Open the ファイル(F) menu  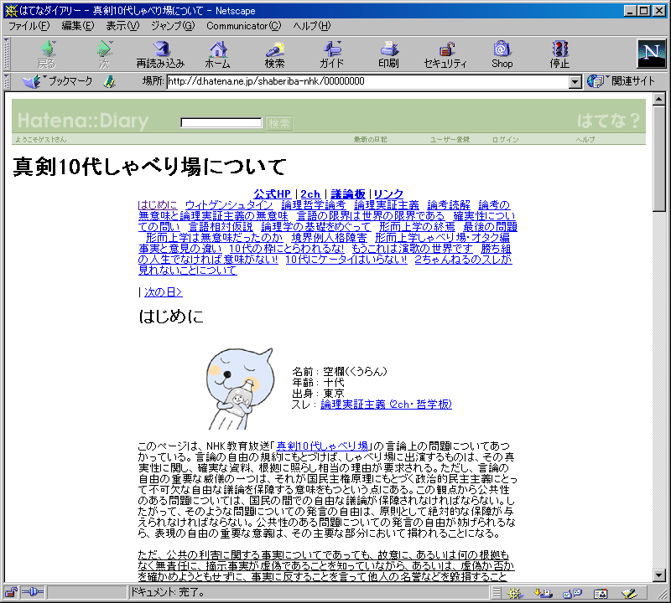coord(29,26)
